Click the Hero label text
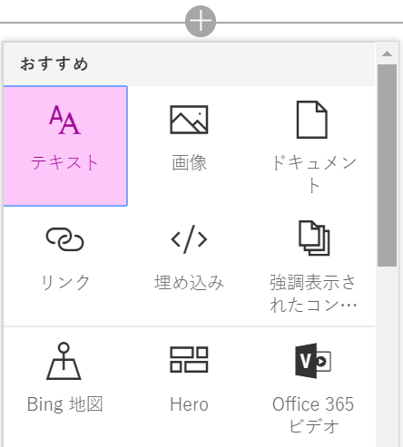Viewport: 403px width, 447px height. [189, 404]
